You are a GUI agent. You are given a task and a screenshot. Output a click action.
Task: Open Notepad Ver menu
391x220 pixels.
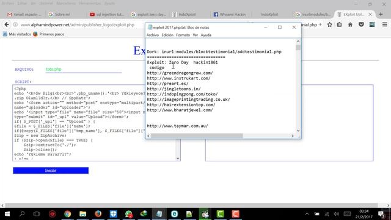coord(195,35)
